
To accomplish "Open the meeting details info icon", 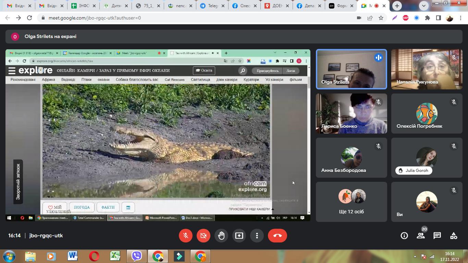I will [x=404, y=236].
